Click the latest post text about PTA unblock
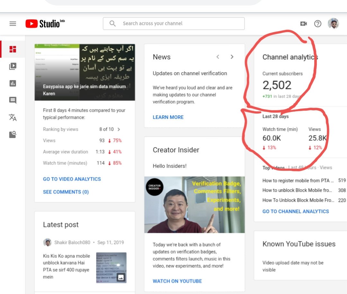The width and height of the screenshot is (347, 294). tap(67, 266)
